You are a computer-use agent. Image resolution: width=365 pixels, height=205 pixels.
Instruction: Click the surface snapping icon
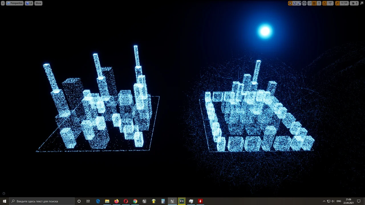pyautogui.click(x=309, y=3)
